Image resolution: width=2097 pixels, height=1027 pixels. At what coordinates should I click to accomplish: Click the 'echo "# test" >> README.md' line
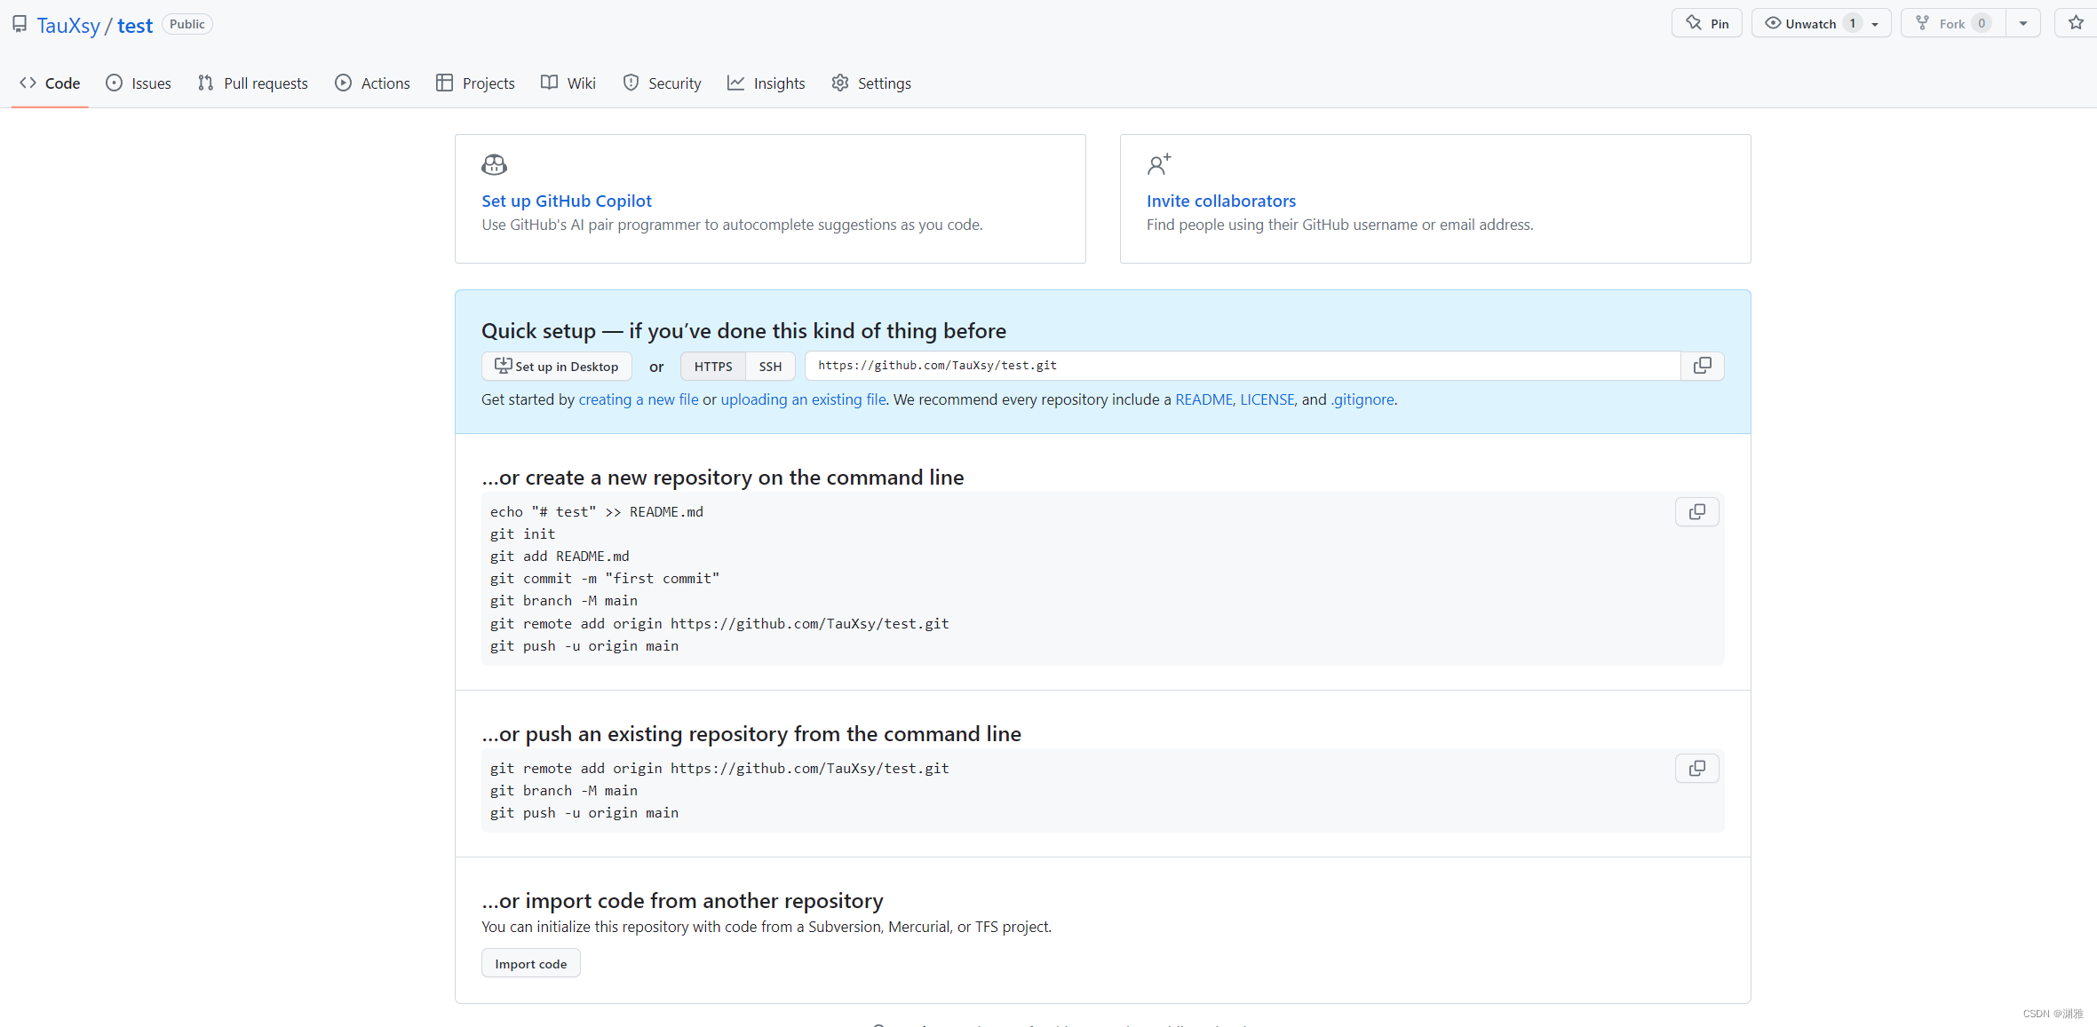coord(597,512)
